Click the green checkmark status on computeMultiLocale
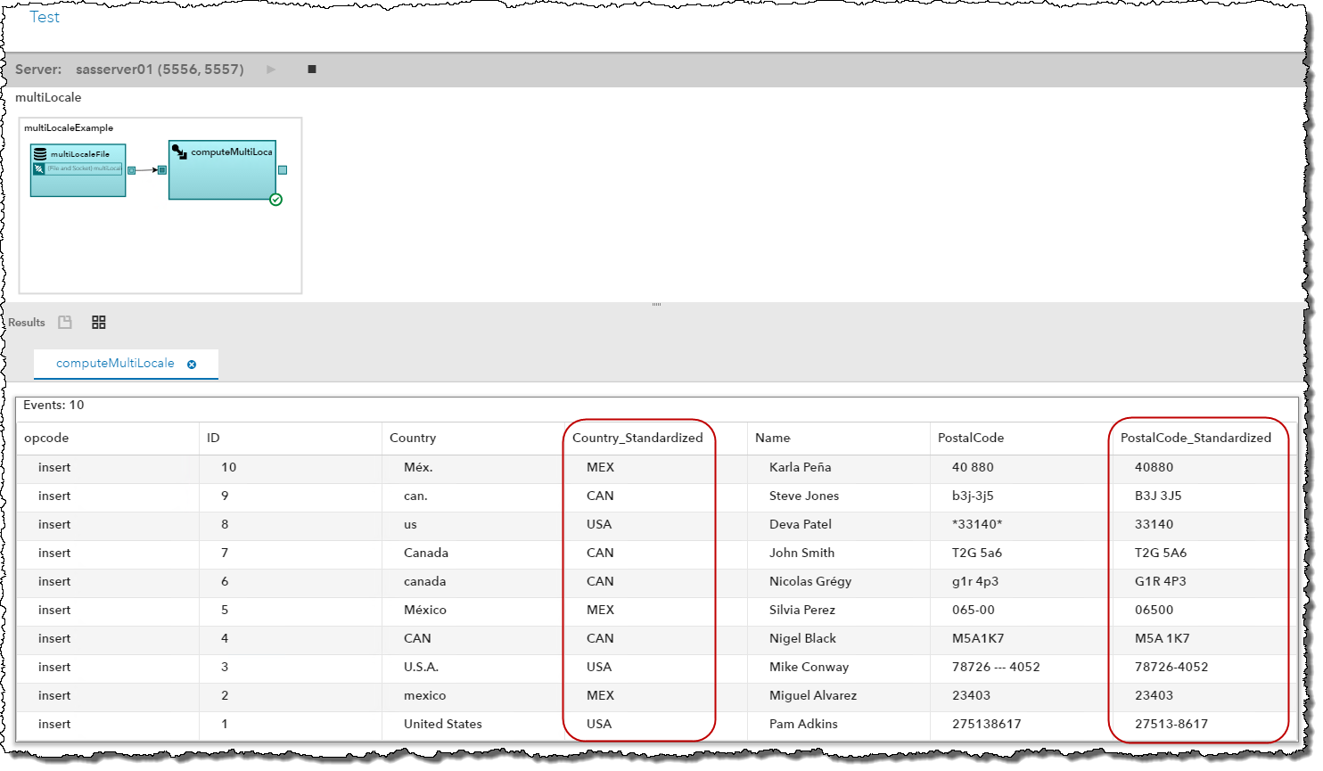Screen dimensions: 1323x771 click(275, 200)
